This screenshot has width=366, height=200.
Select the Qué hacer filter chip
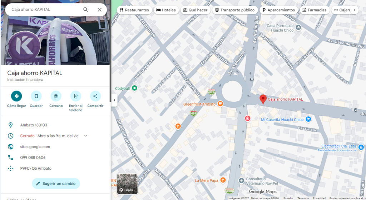point(196,10)
